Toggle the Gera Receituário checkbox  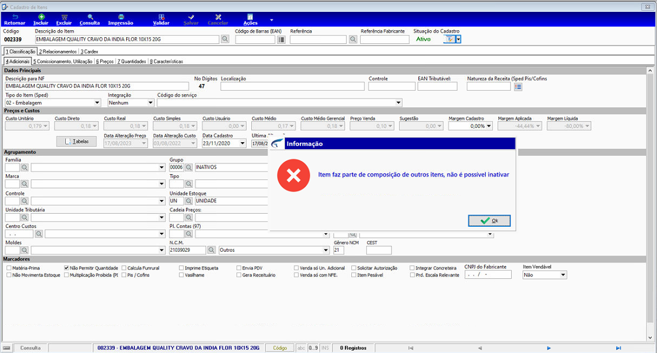(x=239, y=275)
